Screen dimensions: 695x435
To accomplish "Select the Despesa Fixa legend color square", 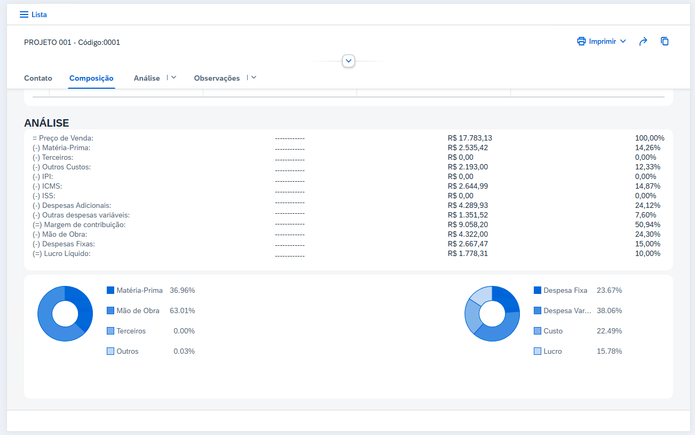I will tap(538, 290).
